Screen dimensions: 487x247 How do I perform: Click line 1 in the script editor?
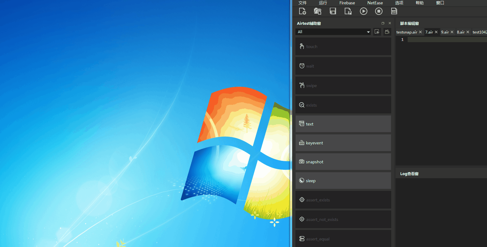point(447,40)
